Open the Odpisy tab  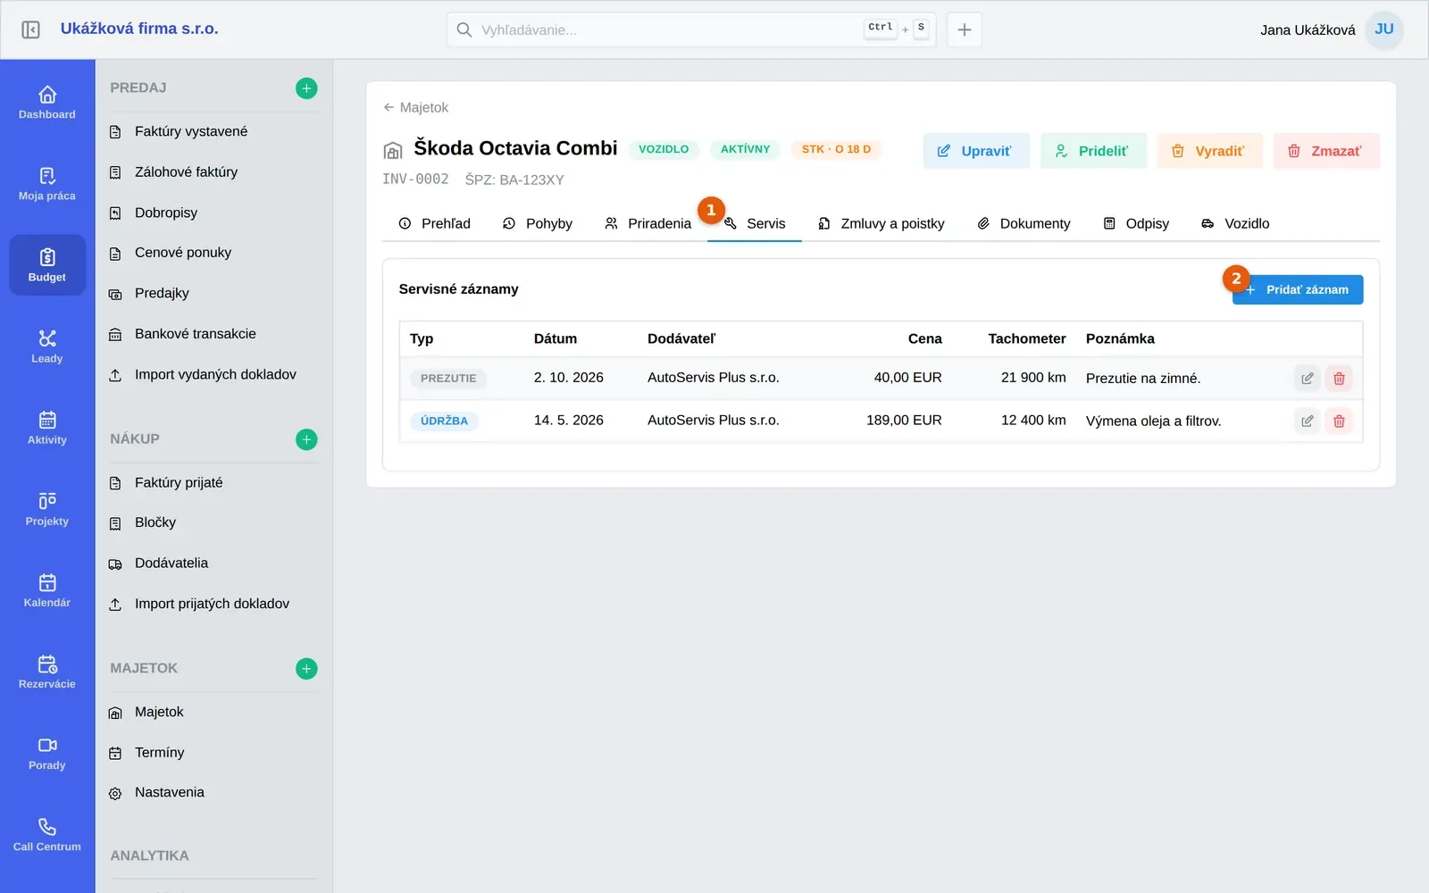point(1136,223)
